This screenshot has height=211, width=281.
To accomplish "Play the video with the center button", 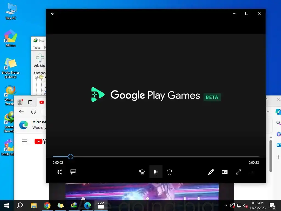I will (156, 172).
